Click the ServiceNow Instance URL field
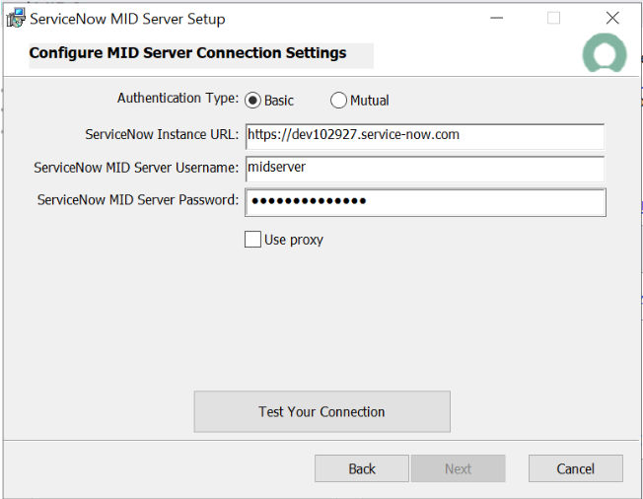 tap(425, 136)
